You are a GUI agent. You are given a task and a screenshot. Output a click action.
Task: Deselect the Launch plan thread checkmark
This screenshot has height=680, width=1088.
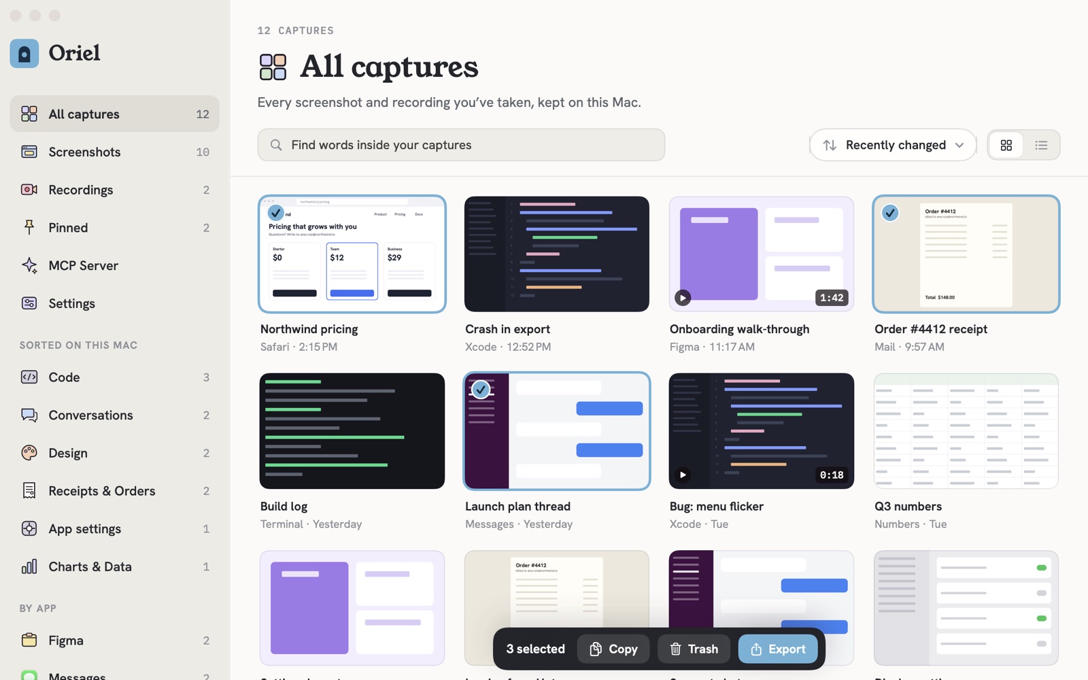pos(481,390)
